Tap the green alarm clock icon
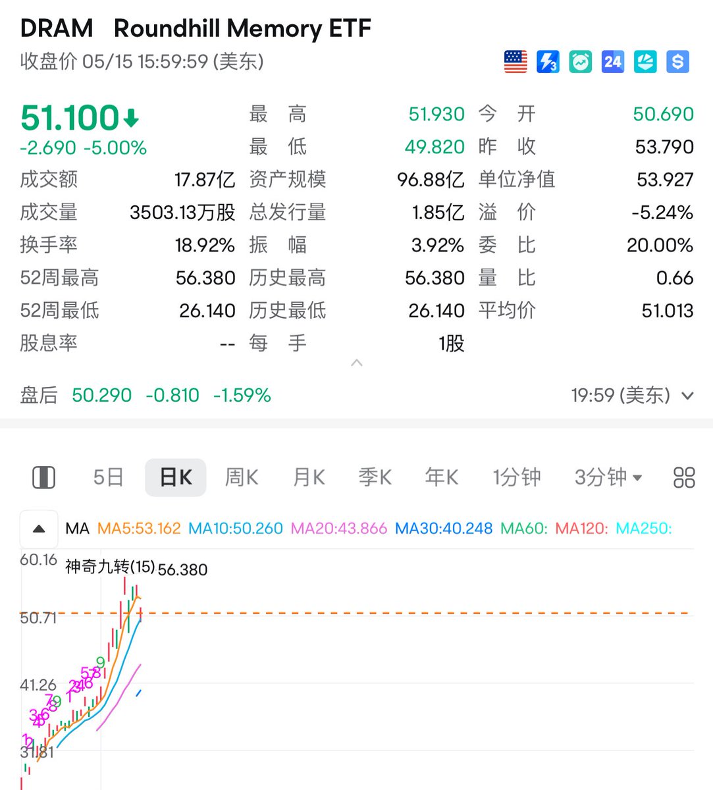The height and width of the screenshot is (790, 713). 580,62
